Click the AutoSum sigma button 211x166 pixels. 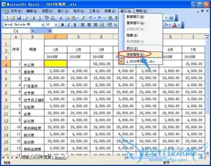(116, 18)
